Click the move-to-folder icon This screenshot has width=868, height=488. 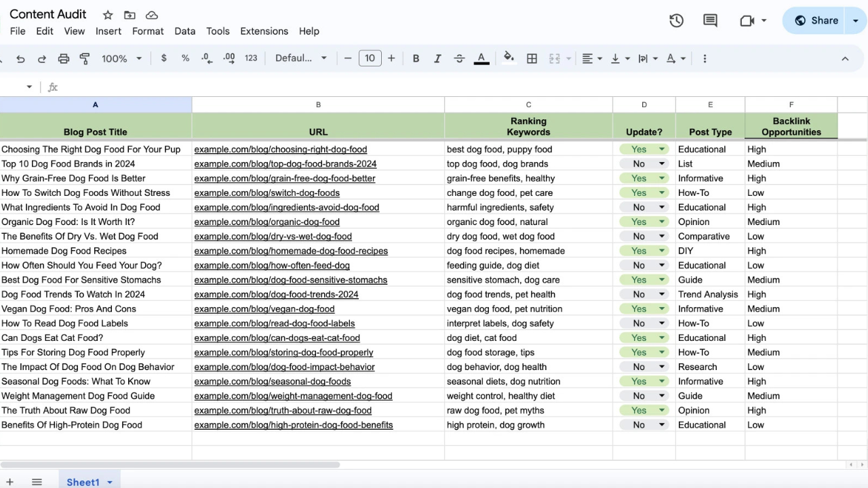pyautogui.click(x=130, y=15)
